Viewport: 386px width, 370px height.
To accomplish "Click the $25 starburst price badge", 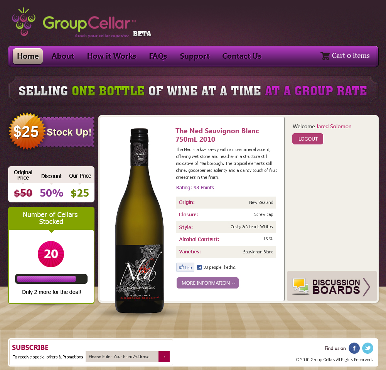I will click(27, 131).
